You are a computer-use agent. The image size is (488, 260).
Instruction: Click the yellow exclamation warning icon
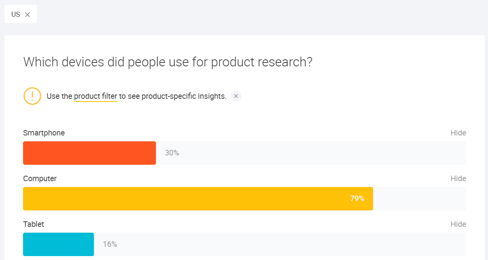tap(32, 96)
